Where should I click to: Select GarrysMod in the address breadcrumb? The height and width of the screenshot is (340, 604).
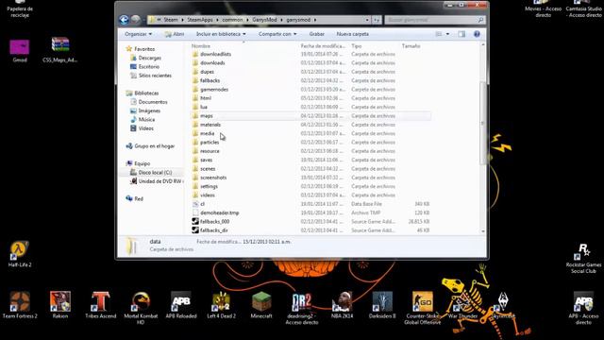(264, 20)
